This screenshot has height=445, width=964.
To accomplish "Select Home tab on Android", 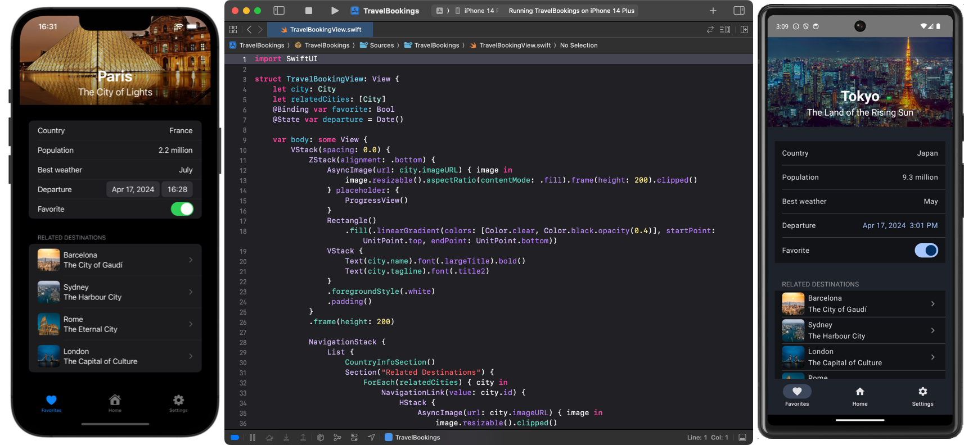I will coord(860,396).
